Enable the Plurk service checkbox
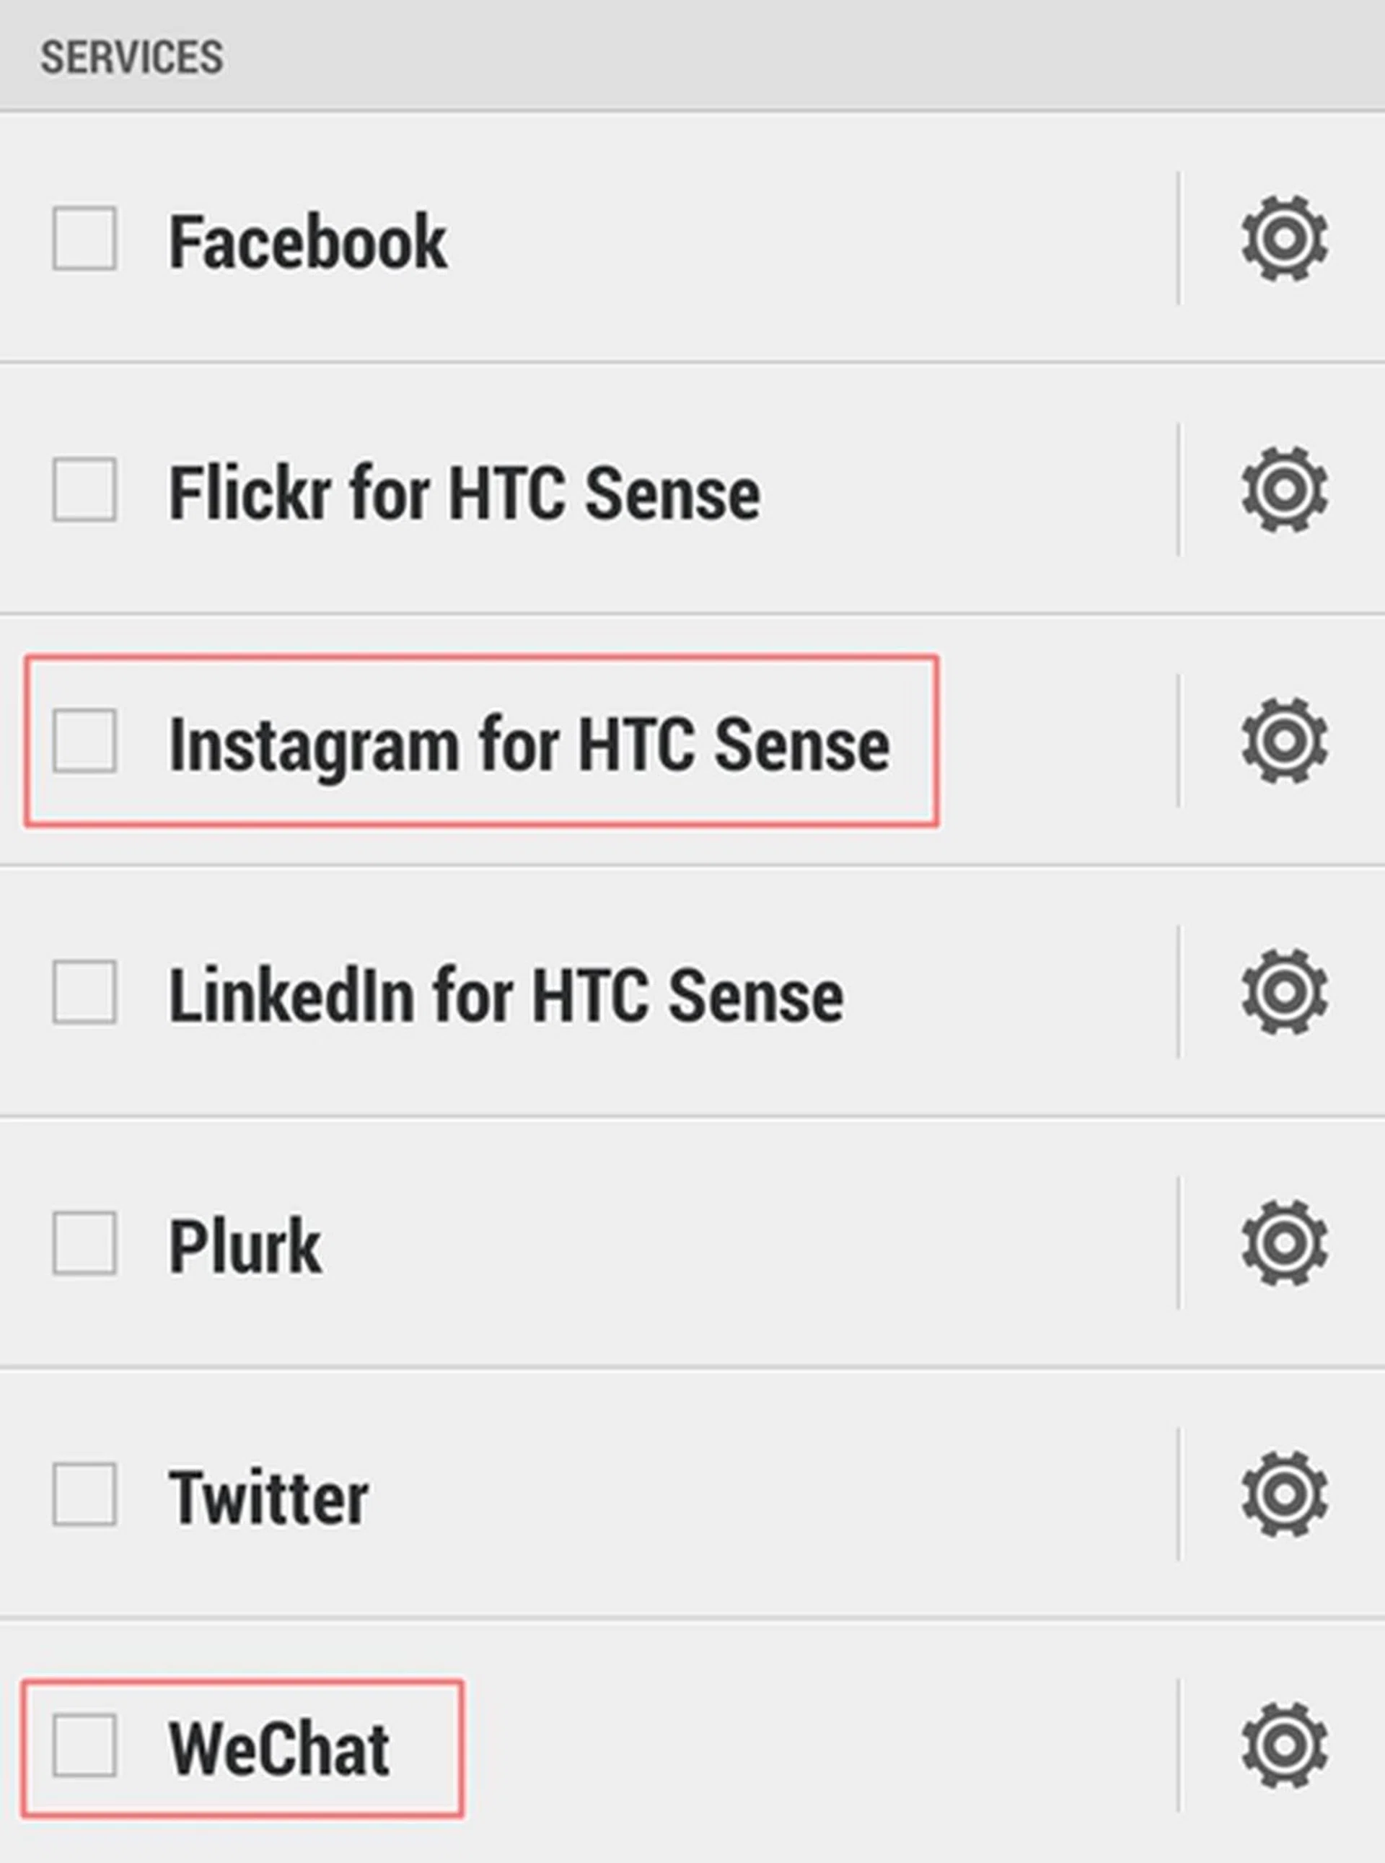Image resolution: width=1385 pixels, height=1863 pixels. [84, 1242]
